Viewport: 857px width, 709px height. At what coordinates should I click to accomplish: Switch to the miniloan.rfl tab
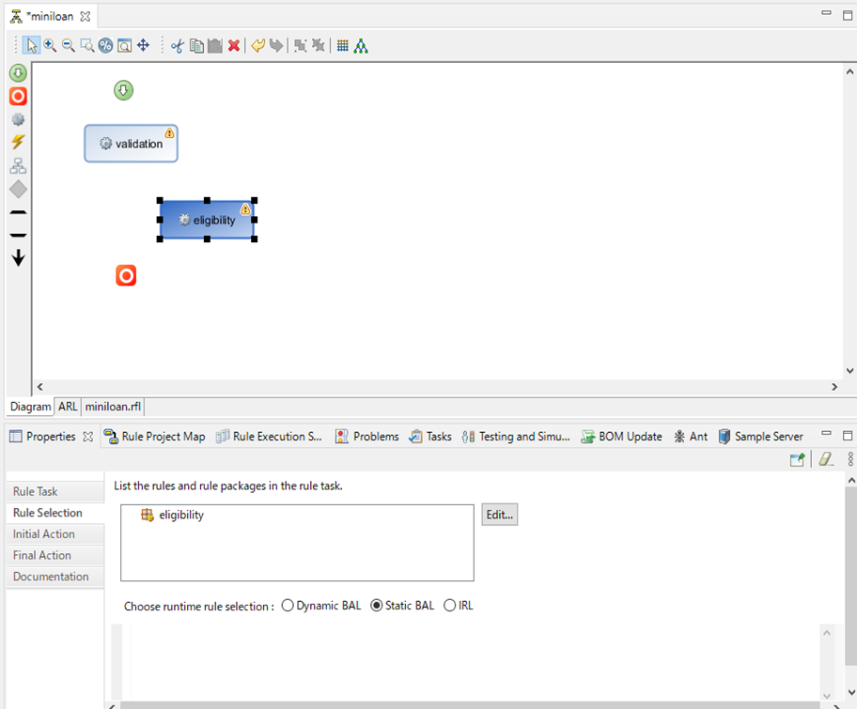click(113, 407)
